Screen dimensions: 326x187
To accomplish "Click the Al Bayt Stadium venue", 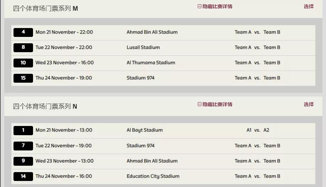I will [145, 130].
